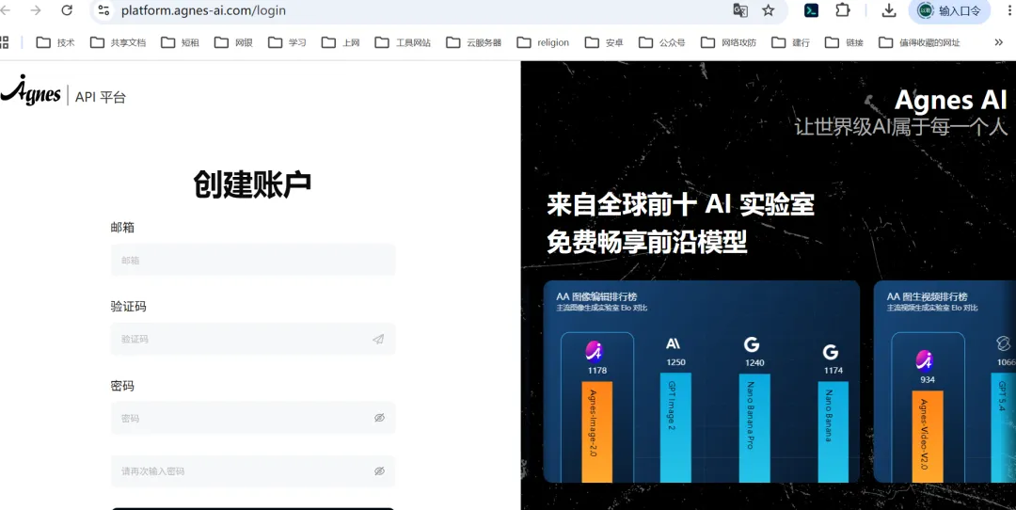Click the 让世界级AI属于每一个人 slogan

[900, 126]
